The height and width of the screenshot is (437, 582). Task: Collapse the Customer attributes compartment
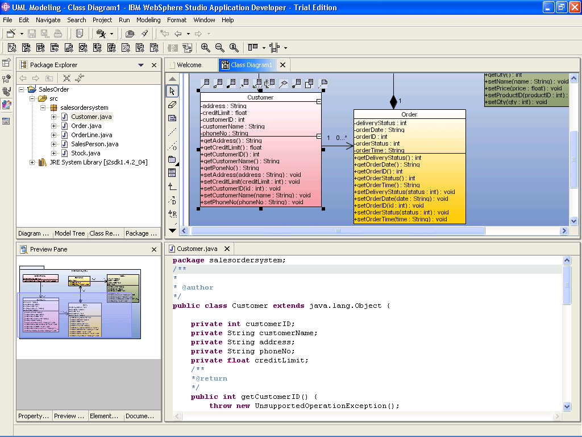click(319, 101)
